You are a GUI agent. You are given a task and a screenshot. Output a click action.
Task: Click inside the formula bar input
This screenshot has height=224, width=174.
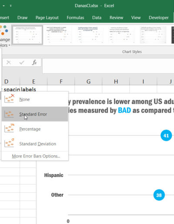click(x=108, y=66)
